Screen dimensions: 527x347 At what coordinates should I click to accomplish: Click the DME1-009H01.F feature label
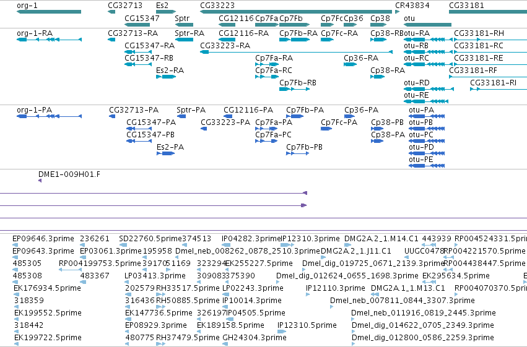click(x=69, y=174)
